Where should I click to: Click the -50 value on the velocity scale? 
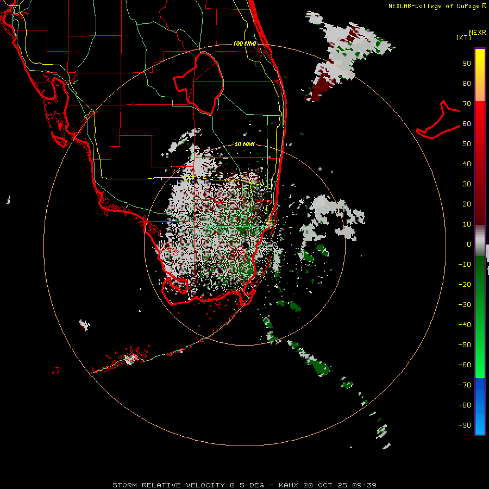pyautogui.click(x=465, y=345)
